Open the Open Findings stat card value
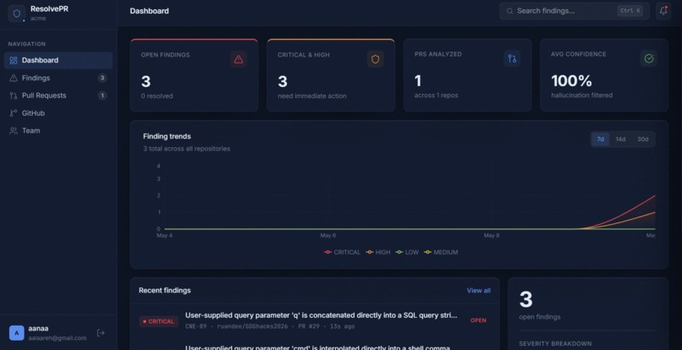Viewport: 682px width, 350px height. [x=146, y=81]
